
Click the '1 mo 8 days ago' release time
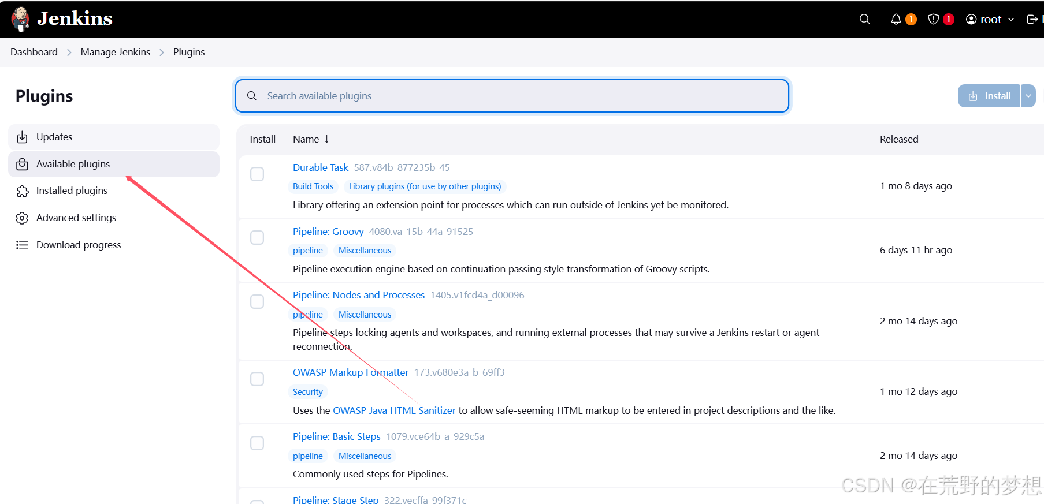click(916, 186)
